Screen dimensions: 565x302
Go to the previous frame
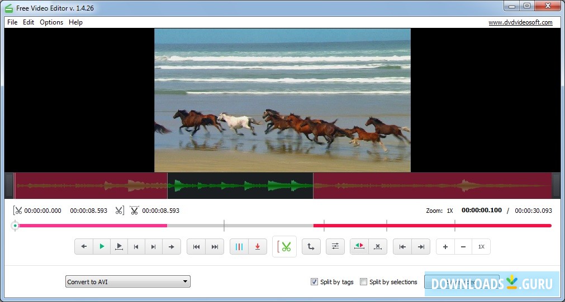pyautogui.click(x=136, y=247)
